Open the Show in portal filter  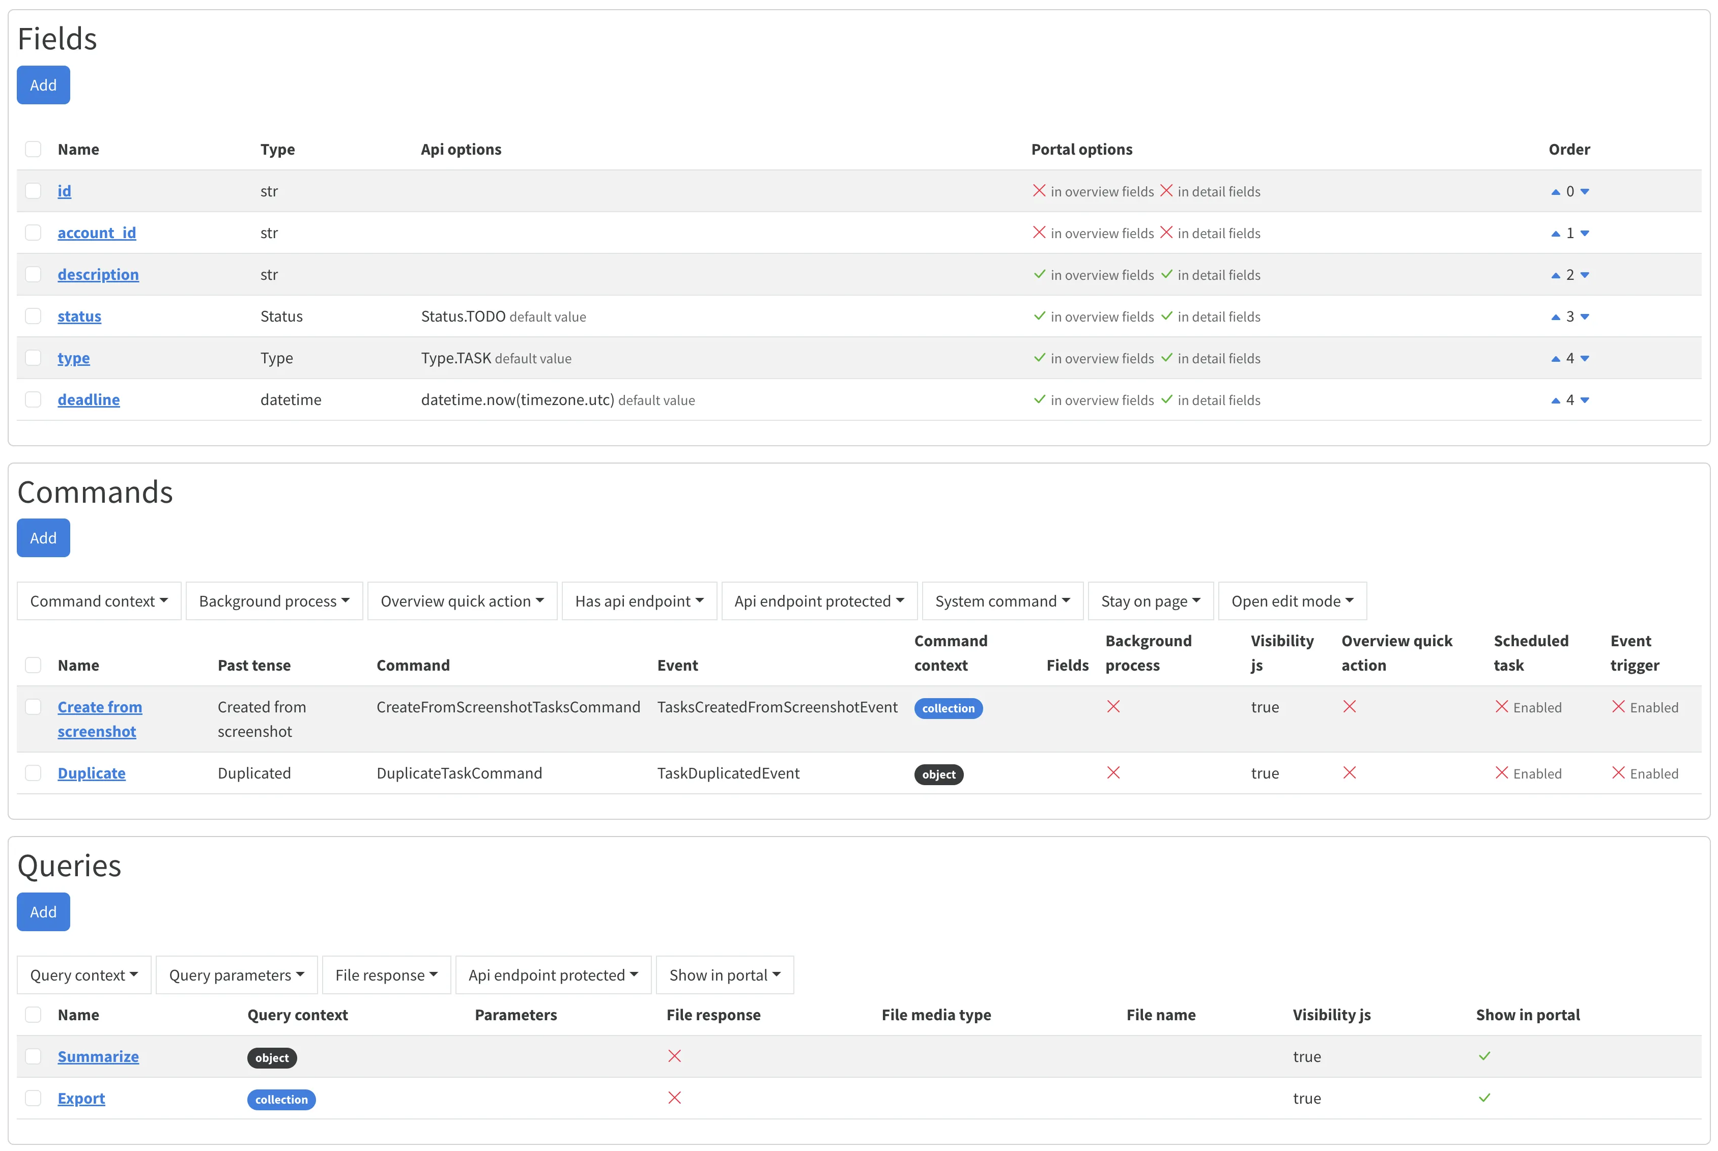tap(724, 975)
